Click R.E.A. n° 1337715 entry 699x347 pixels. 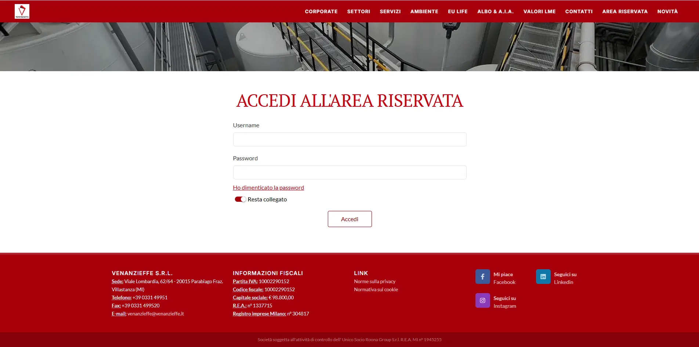coord(253,306)
